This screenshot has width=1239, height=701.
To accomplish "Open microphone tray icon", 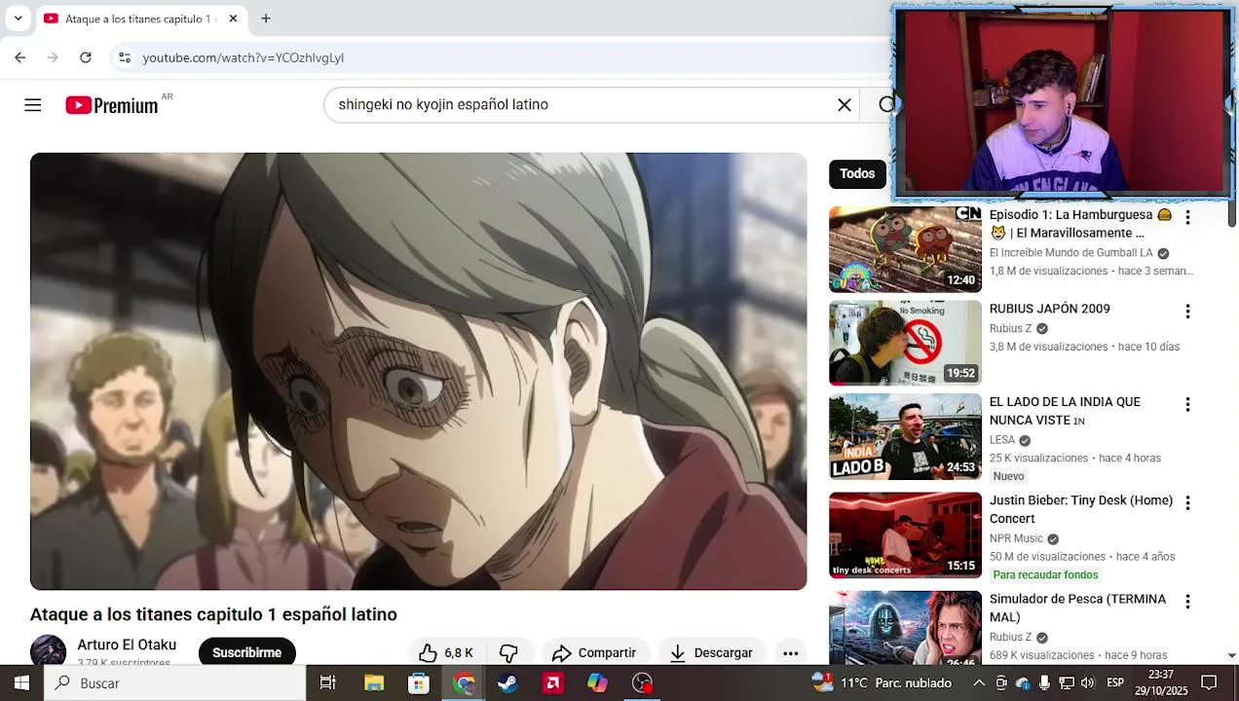I will click(1044, 683).
